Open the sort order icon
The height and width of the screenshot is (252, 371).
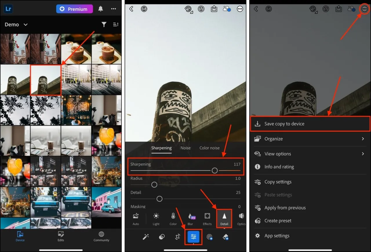tap(116, 25)
